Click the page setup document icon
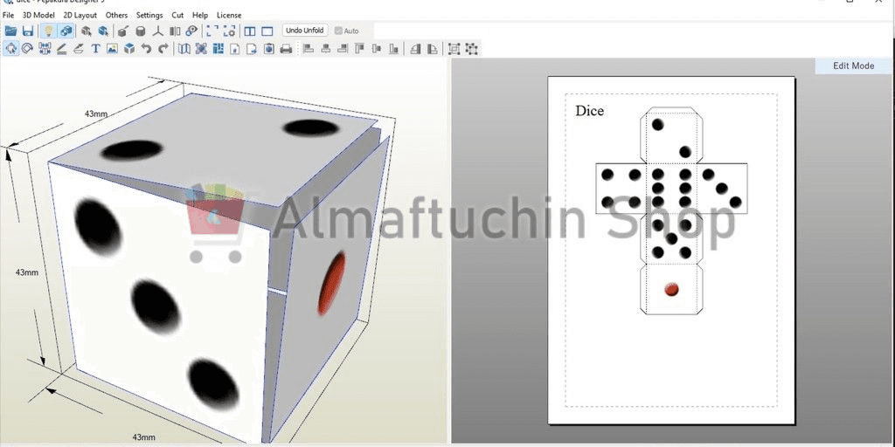The image size is (895, 447). pos(234,49)
